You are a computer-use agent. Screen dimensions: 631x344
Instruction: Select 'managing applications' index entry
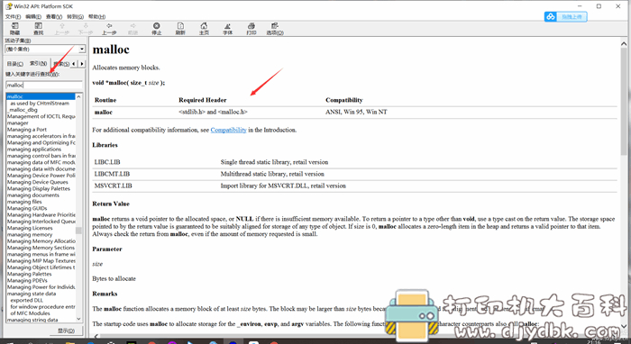pos(34,149)
